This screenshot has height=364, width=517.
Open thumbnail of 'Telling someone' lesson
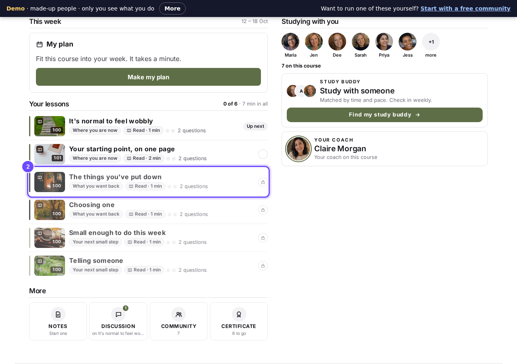[x=50, y=266]
